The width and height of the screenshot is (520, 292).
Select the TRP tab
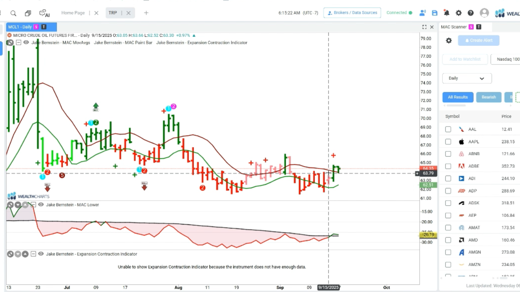(113, 13)
